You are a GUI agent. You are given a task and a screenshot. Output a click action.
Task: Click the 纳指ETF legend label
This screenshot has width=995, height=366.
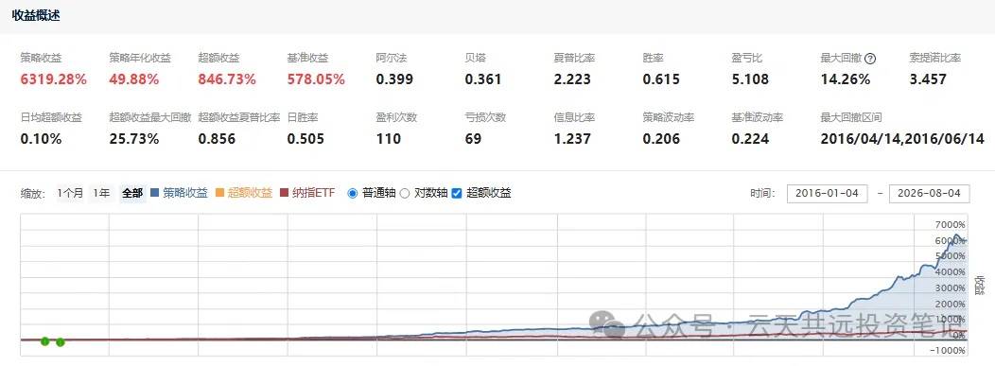[x=313, y=193]
